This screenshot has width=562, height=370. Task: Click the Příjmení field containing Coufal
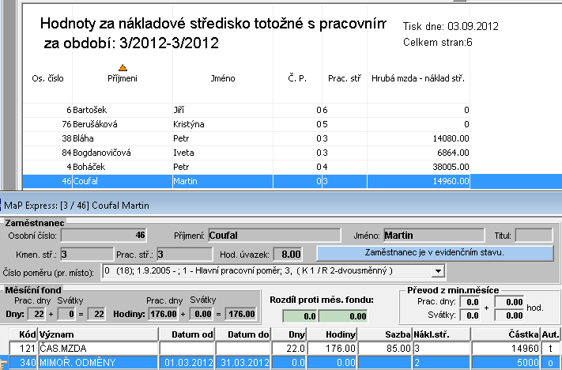pos(274,235)
